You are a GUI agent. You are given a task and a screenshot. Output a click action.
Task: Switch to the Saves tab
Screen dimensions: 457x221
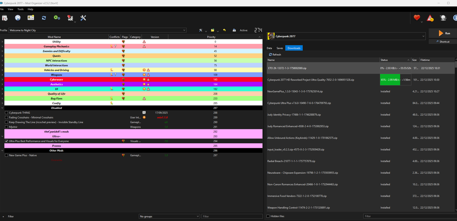click(280, 48)
